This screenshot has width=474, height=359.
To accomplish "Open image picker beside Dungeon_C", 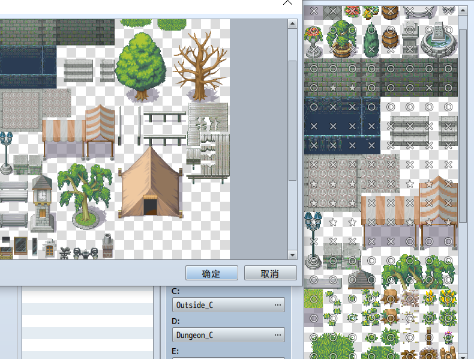I will pyautogui.click(x=278, y=335).
